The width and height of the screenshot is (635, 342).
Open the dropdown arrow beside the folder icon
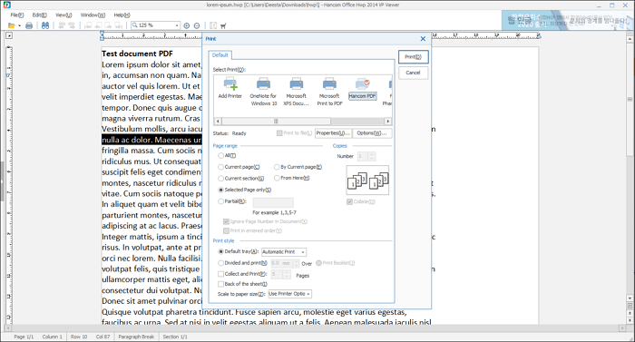19,26
